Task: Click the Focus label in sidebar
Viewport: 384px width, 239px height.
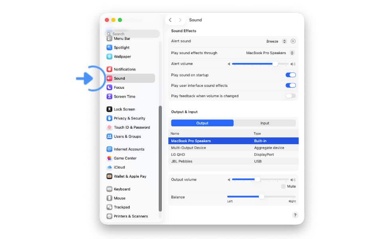Action: [119, 87]
